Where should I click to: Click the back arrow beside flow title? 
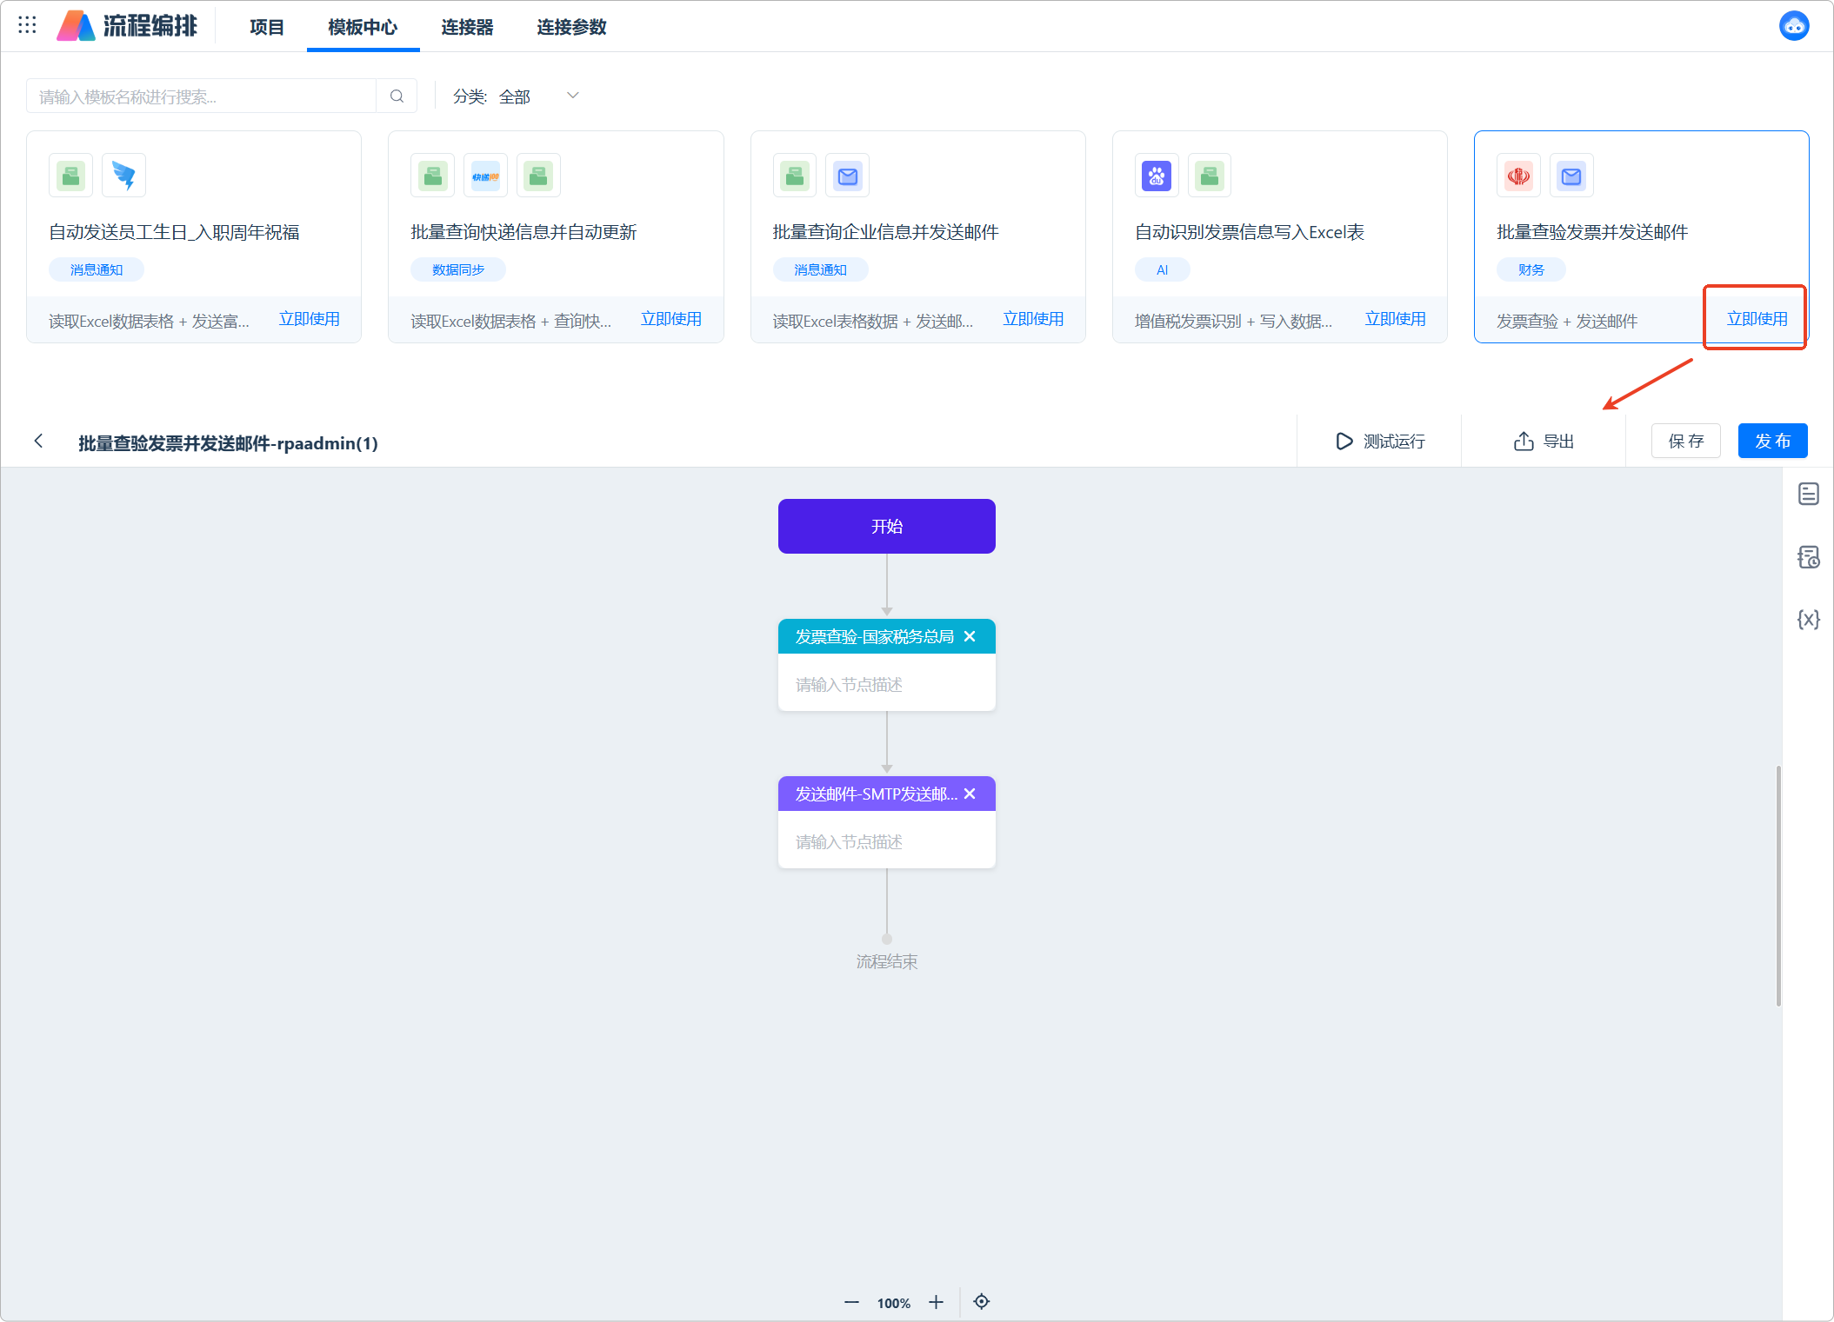(x=38, y=442)
